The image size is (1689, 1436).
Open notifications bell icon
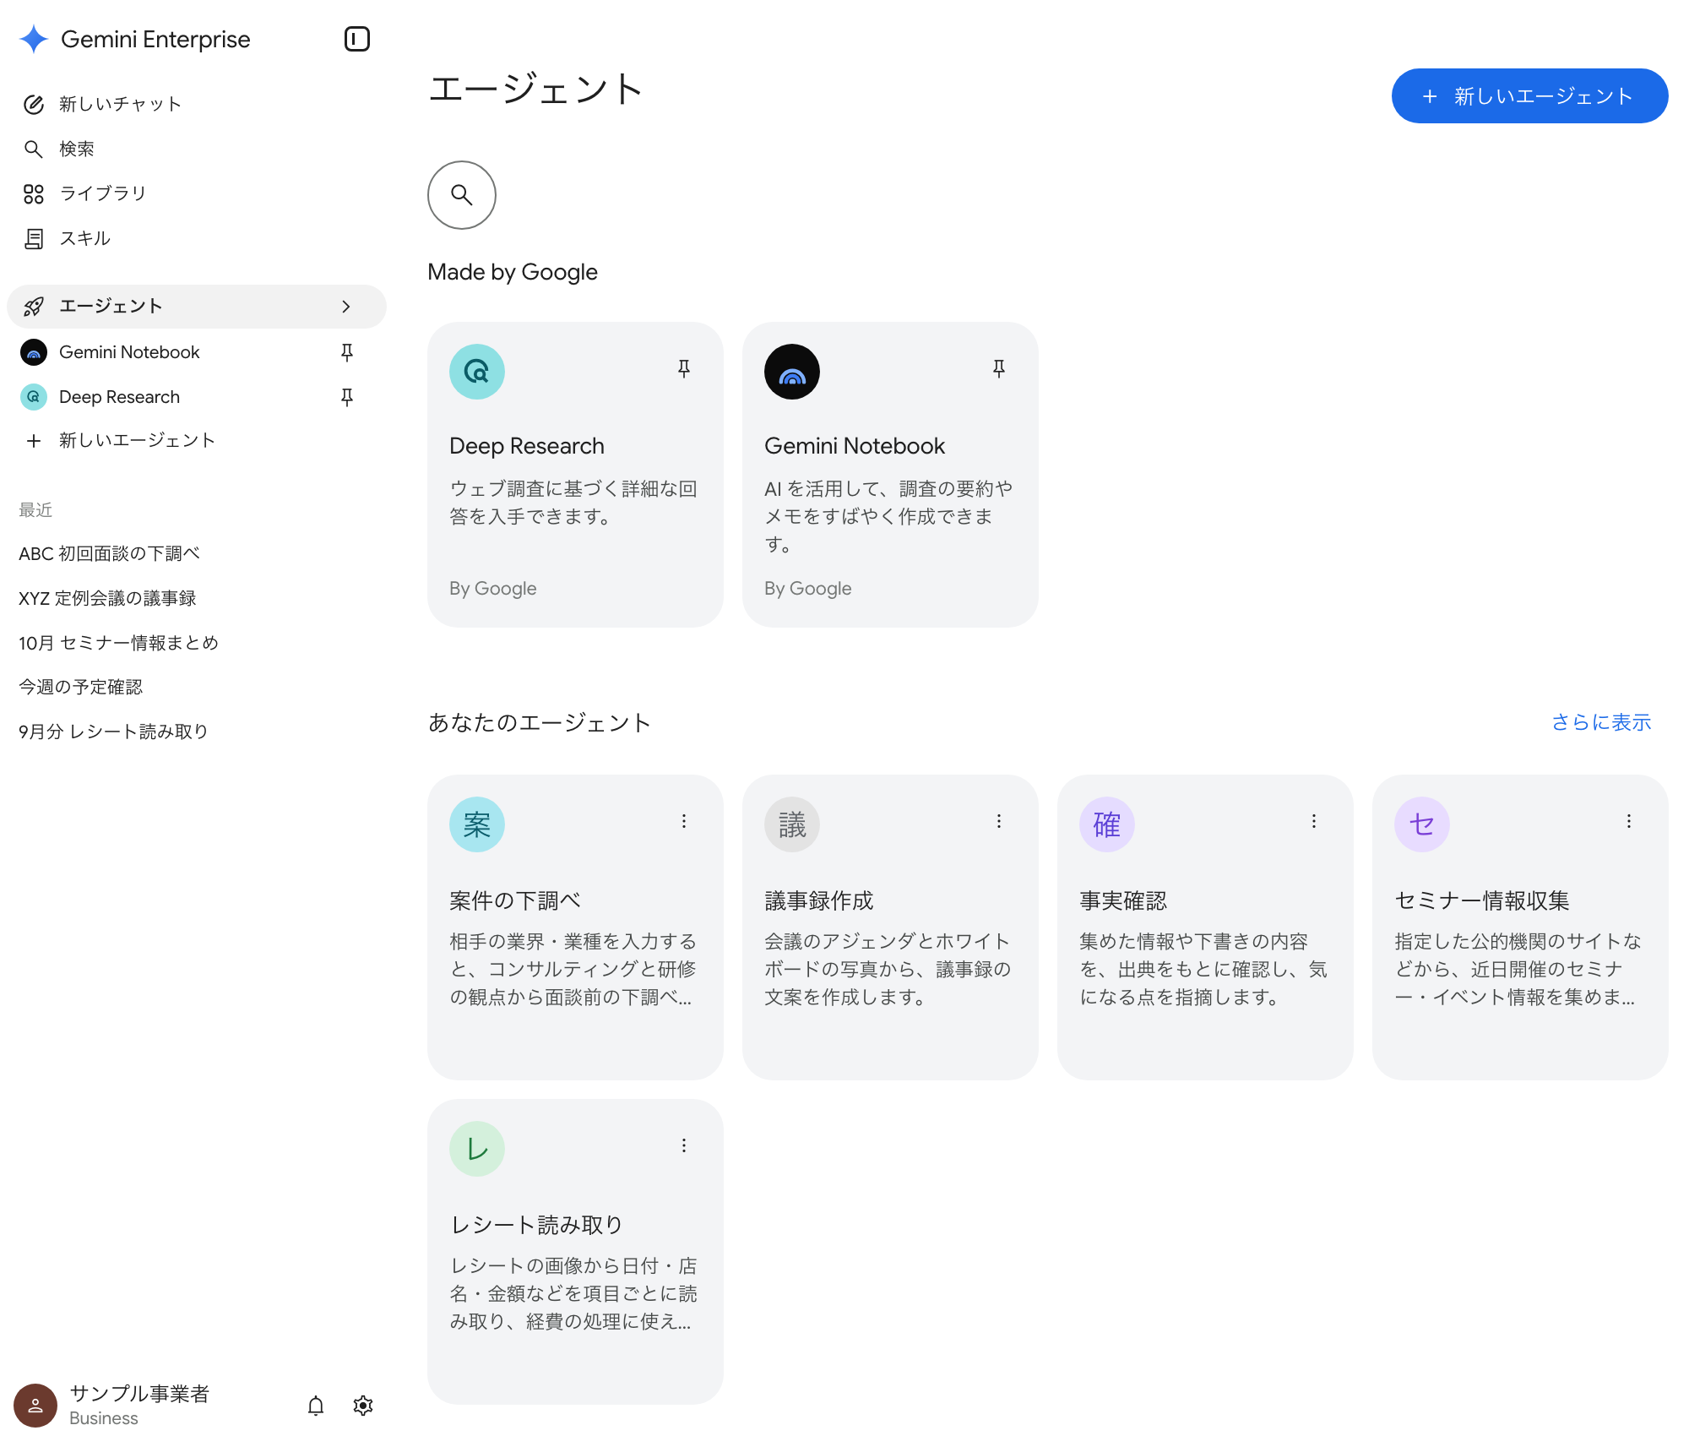coord(316,1406)
